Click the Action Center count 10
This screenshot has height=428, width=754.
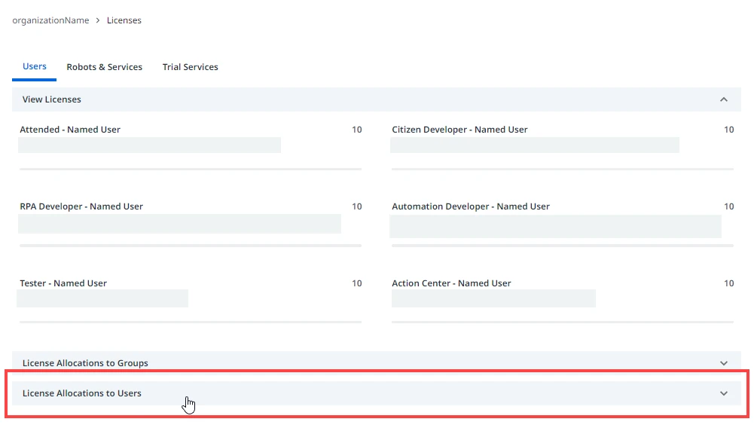(x=729, y=283)
